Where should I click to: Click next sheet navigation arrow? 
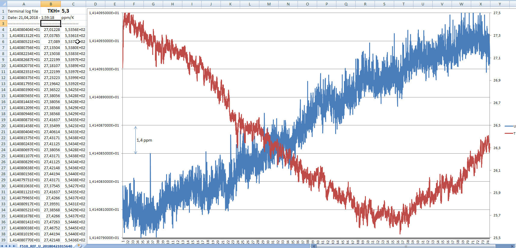(10, 246)
